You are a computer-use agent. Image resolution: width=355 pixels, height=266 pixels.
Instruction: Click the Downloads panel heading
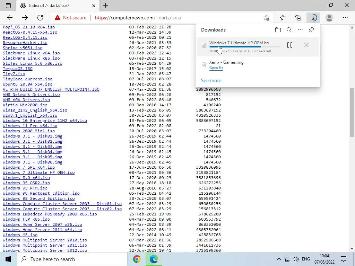click(x=213, y=30)
